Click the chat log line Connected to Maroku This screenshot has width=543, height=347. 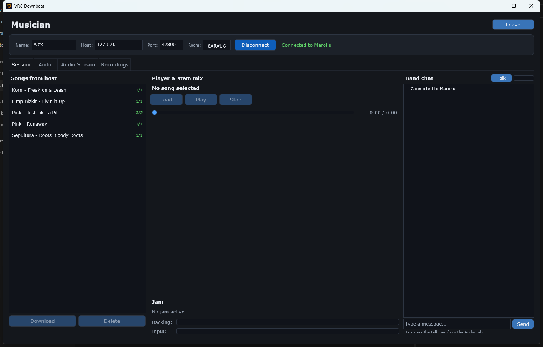tap(433, 89)
